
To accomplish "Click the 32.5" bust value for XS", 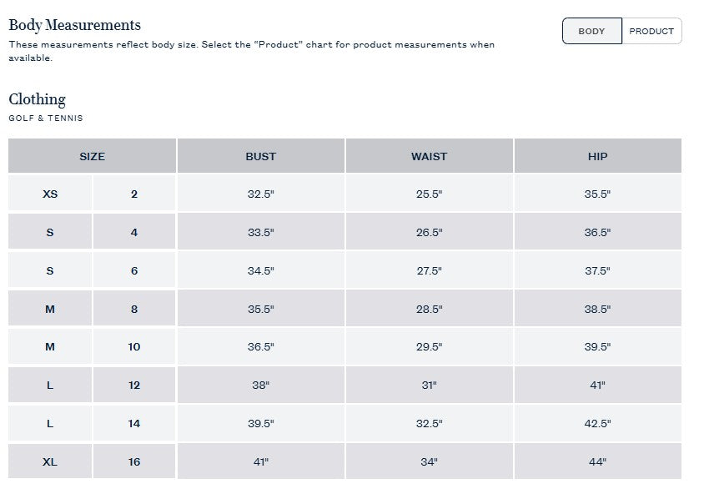I will point(261,194).
